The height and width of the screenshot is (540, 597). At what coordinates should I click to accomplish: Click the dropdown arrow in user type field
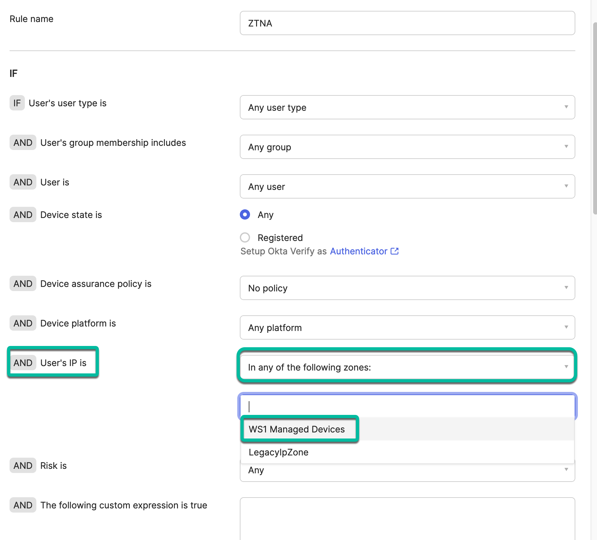(566, 107)
